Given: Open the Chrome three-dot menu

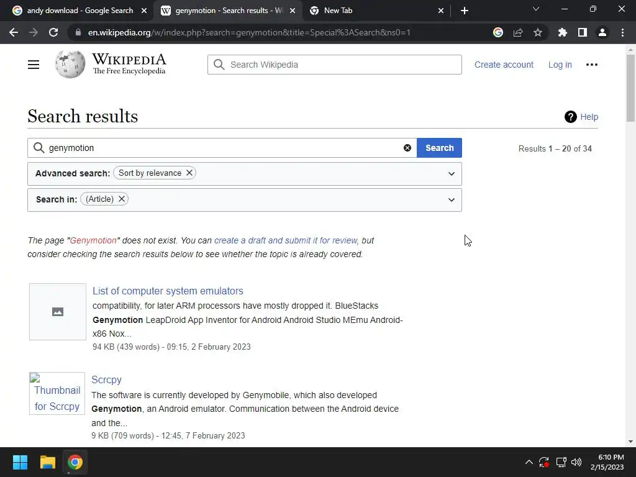Looking at the screenshot, I should [622, 32].
